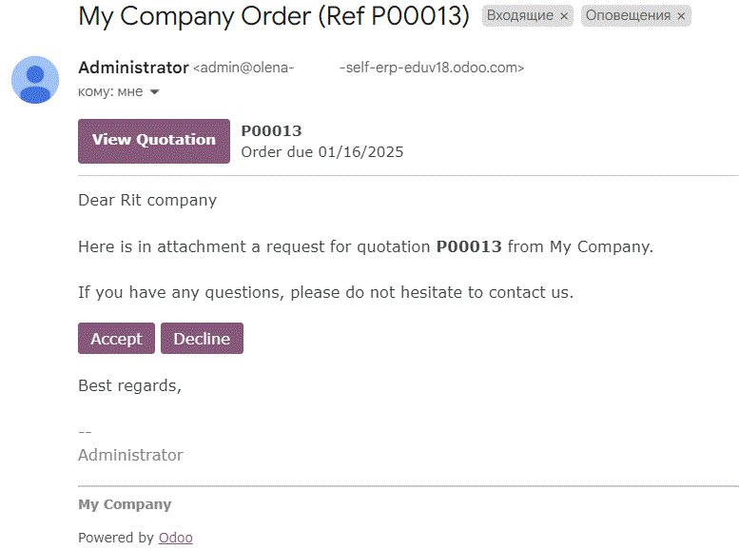Viewport: 739px width, 550px height.
Task: Follow the Odoo link in footer
Action: 176,538
